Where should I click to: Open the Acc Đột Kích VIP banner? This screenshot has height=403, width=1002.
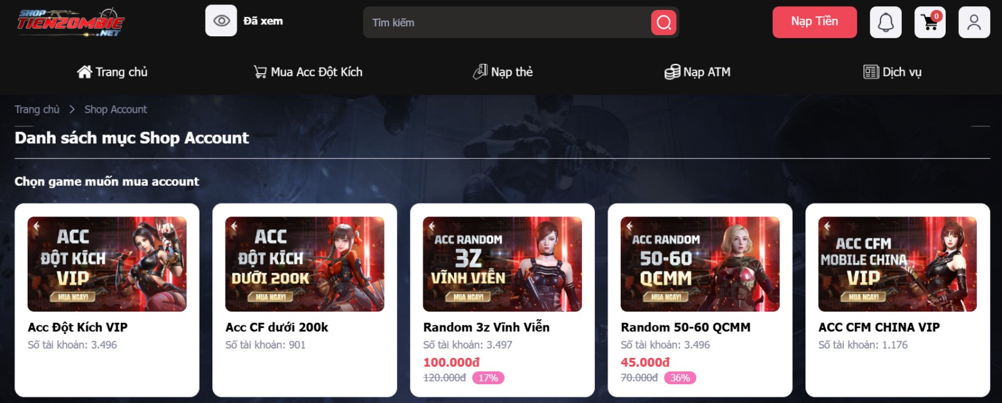click(x=107, y=264)
